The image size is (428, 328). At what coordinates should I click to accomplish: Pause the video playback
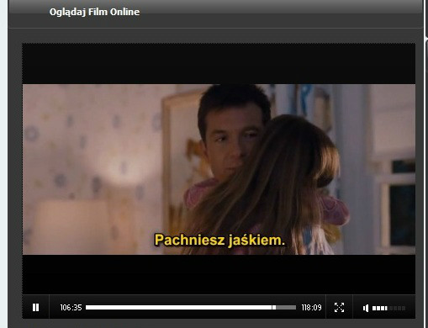35,308
